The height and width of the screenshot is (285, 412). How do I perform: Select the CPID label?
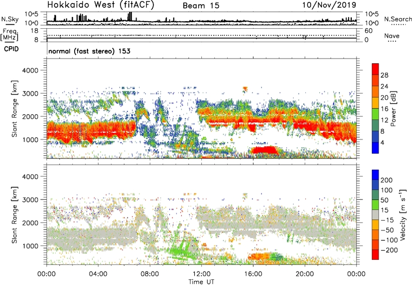[11, 49]
